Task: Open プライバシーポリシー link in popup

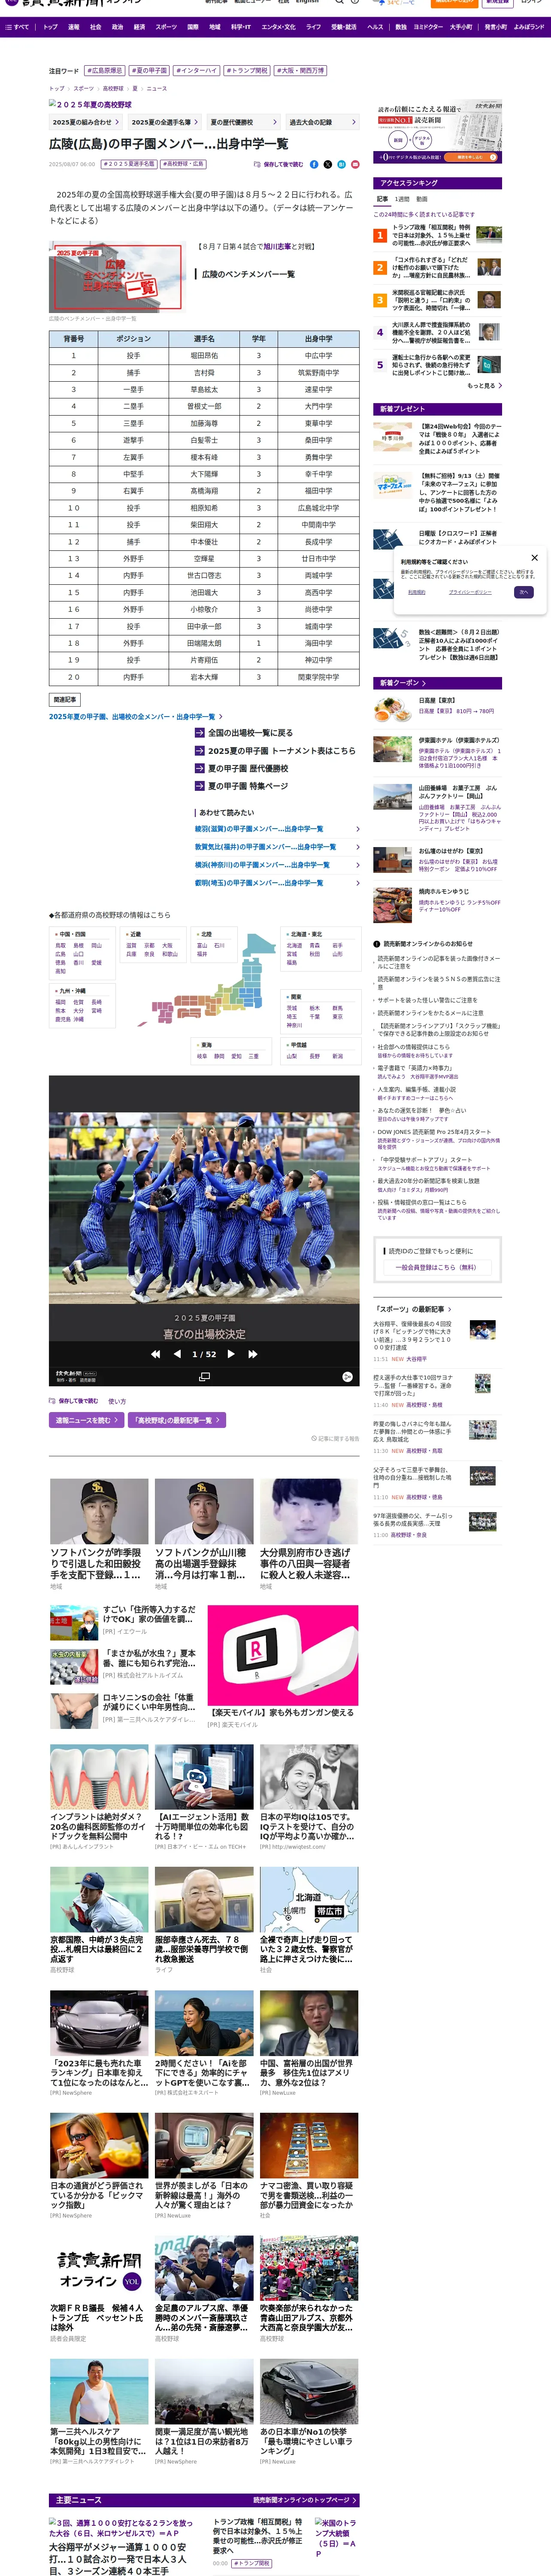Action: click(x=469, y=592)
